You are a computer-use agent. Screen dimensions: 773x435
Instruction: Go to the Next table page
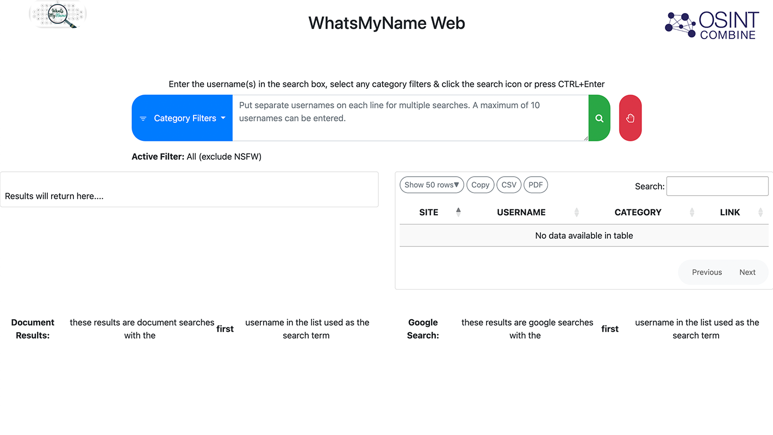tap(747, 272)
